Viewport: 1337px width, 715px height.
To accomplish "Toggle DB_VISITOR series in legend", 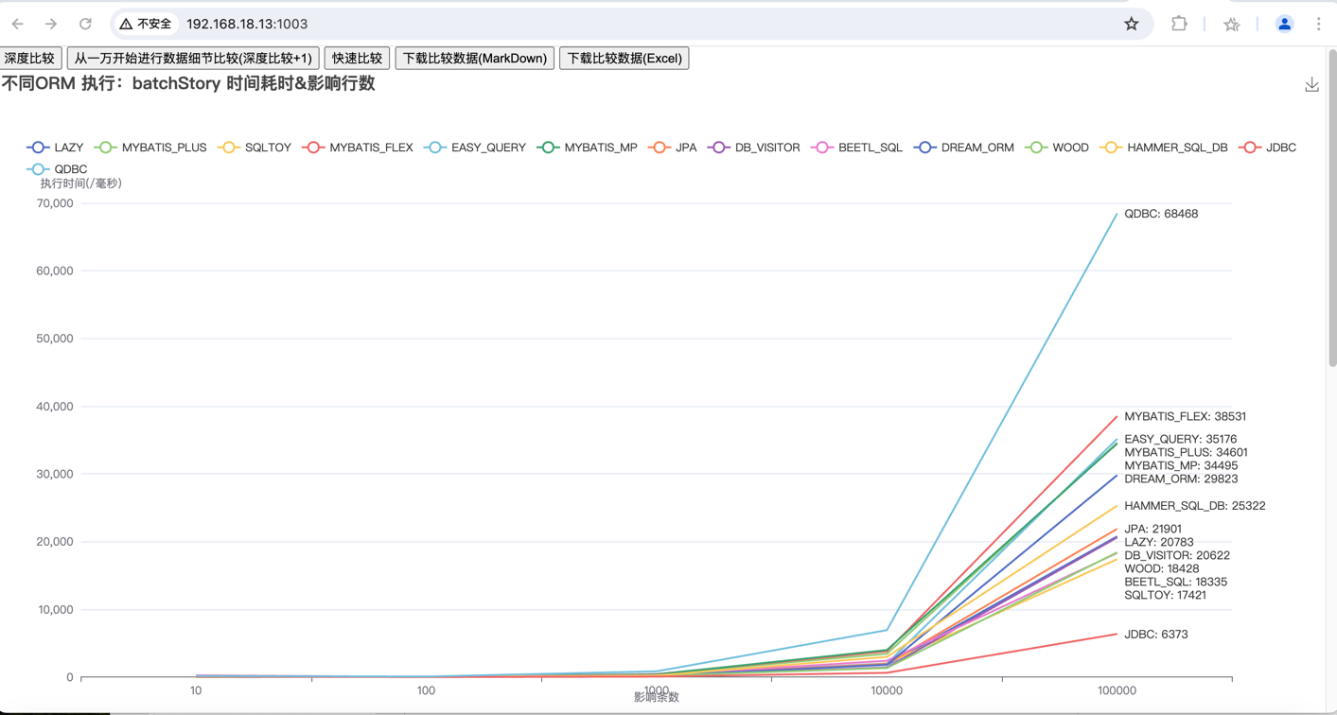I will click(x=754, y=148).
